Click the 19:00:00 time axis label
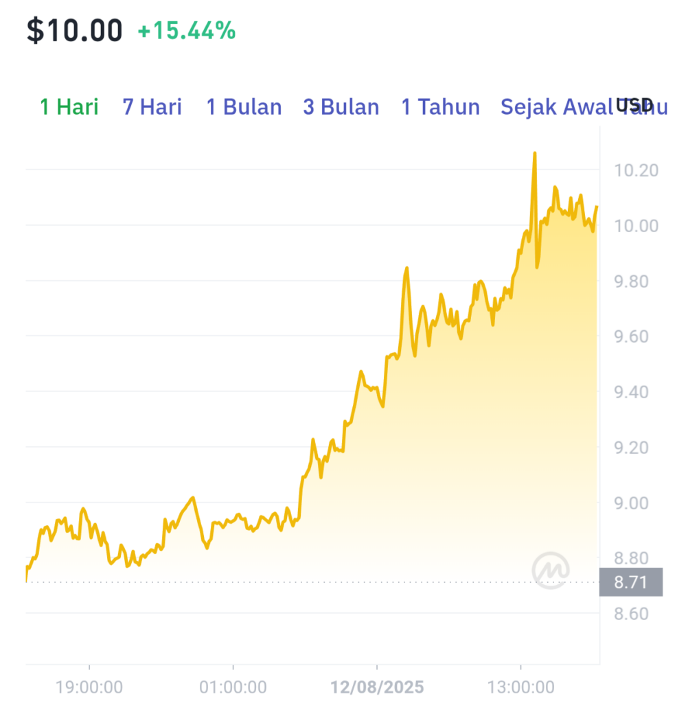699x703 pixels. click(89, 687)
